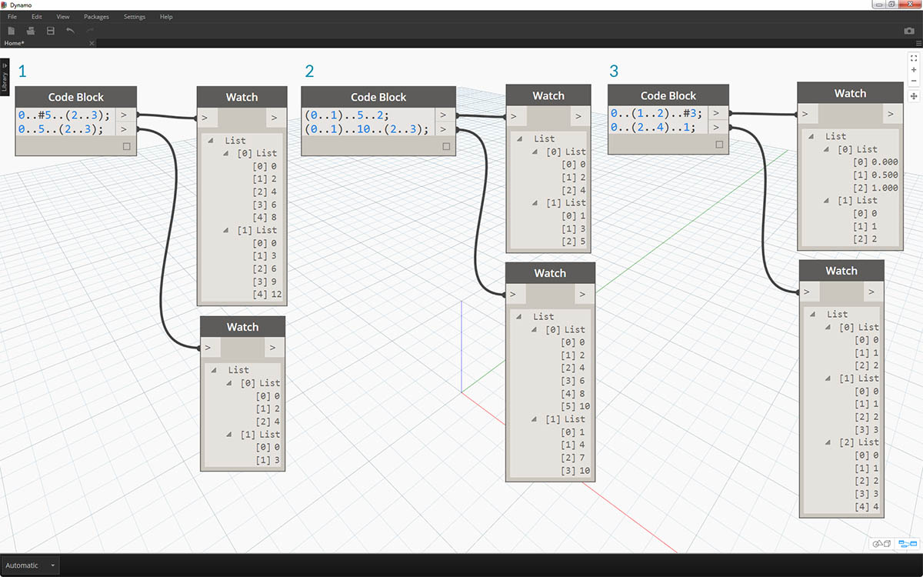Screen dimensions: 923x577
Task: Click the Save toolbar icon
Action: pyautogui.click(x=51, y=31)
